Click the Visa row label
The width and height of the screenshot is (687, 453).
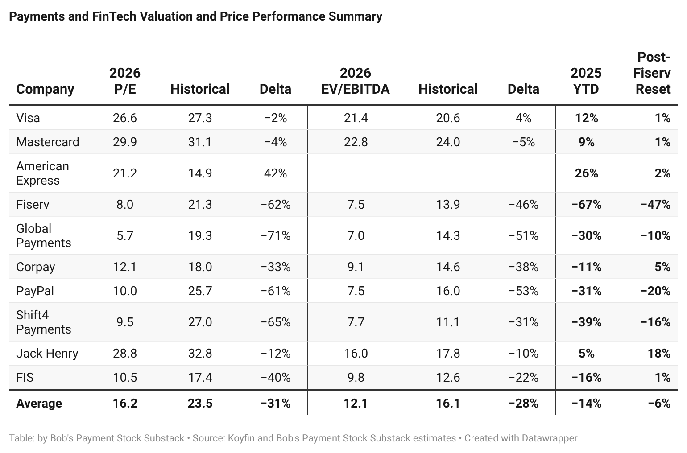pos(28,118)
